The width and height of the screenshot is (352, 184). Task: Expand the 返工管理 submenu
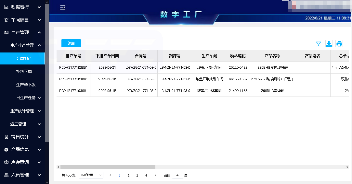pyautogui.click(x=39, y=124)
